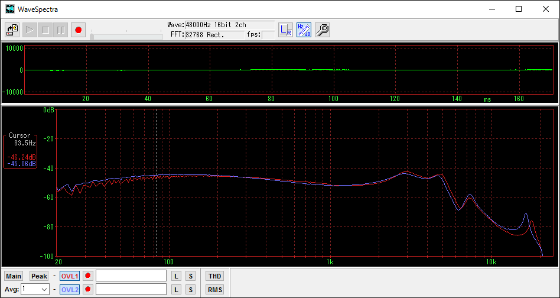Click the Wave format field 48000Hz 16bit 2ch

[230, 25]
